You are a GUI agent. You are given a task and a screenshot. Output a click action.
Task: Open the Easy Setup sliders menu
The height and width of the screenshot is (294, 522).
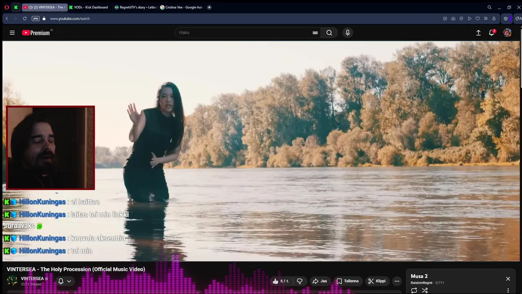(486, 18)
